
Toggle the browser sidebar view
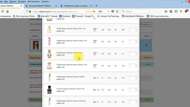[x=176, y=11]
